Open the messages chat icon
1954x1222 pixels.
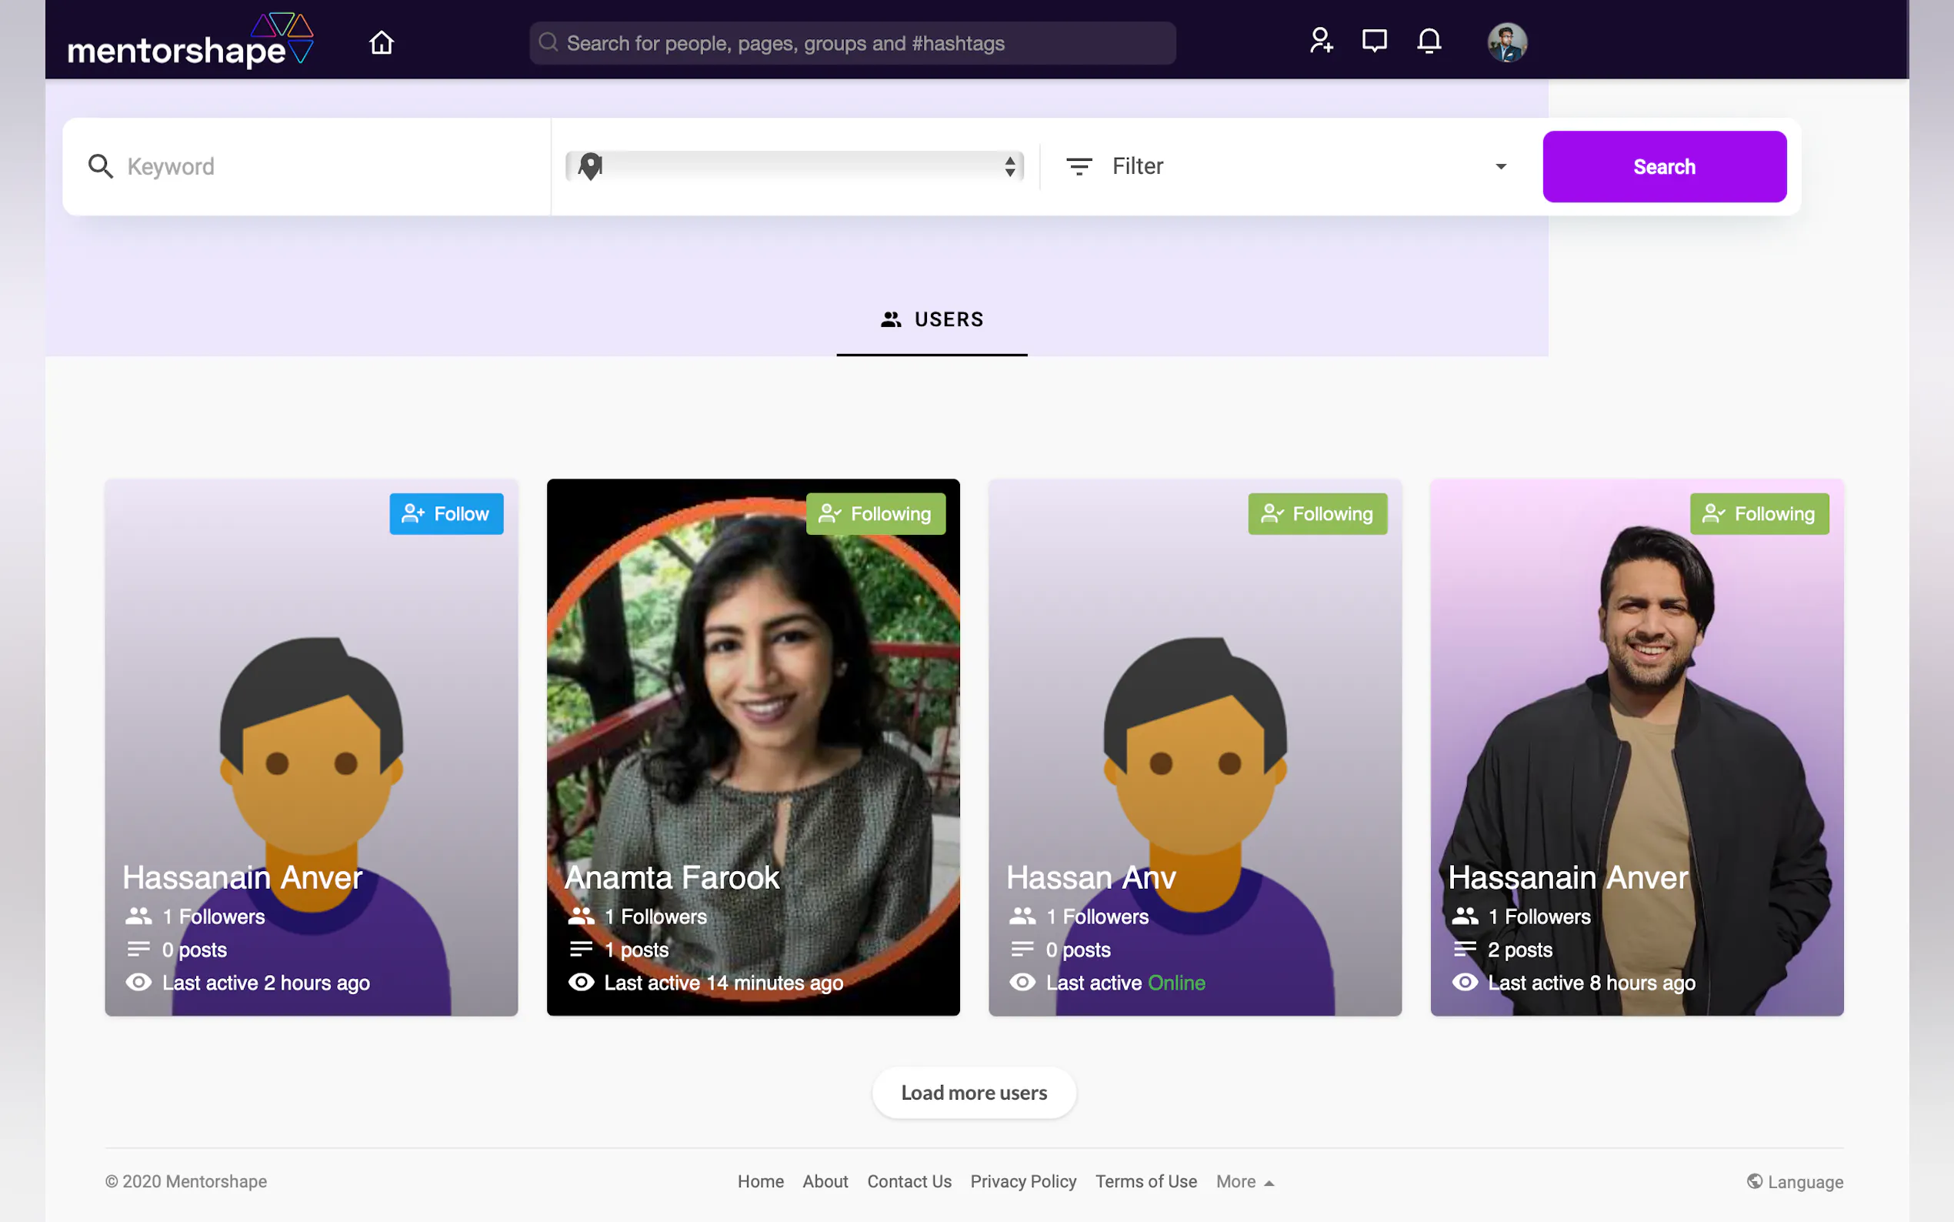pos(1374,41)
